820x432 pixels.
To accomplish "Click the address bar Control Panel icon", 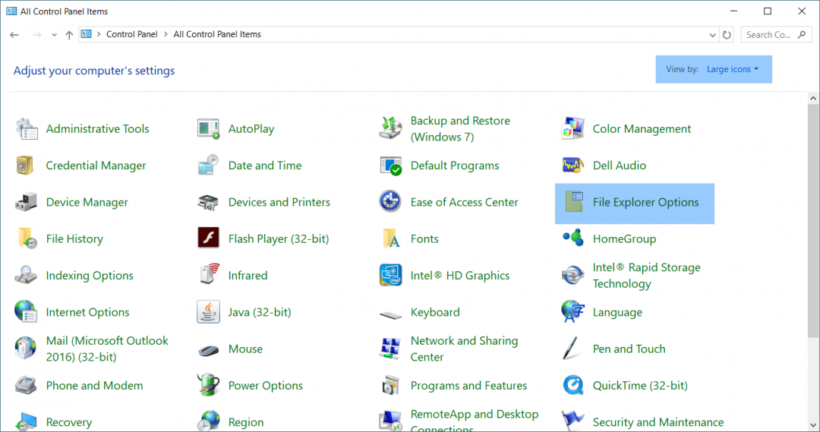I will pyautogui.click(x=87, y=34).
